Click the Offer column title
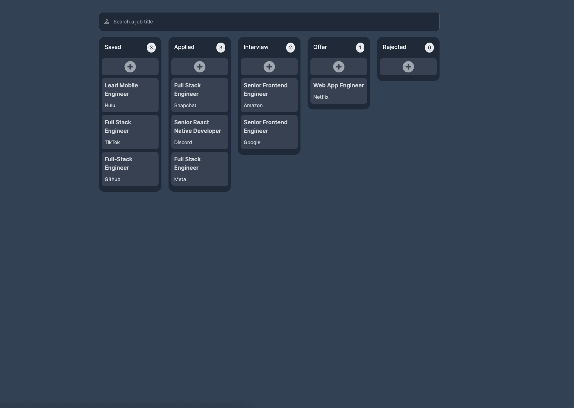574x408 pixels. click(x=320, y=47)
